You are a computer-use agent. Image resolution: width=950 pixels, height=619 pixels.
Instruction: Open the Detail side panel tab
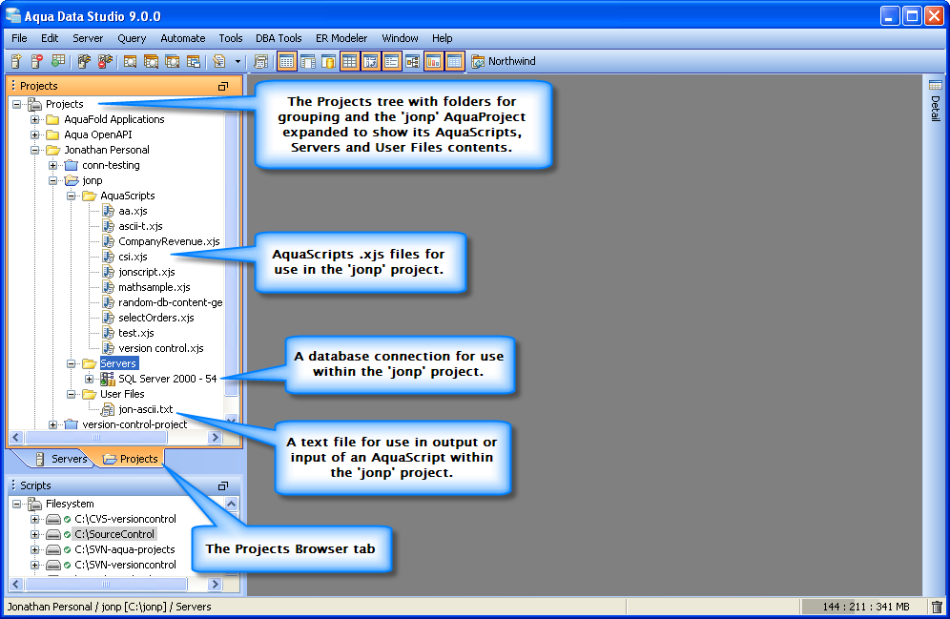click(x=936, y=100)
